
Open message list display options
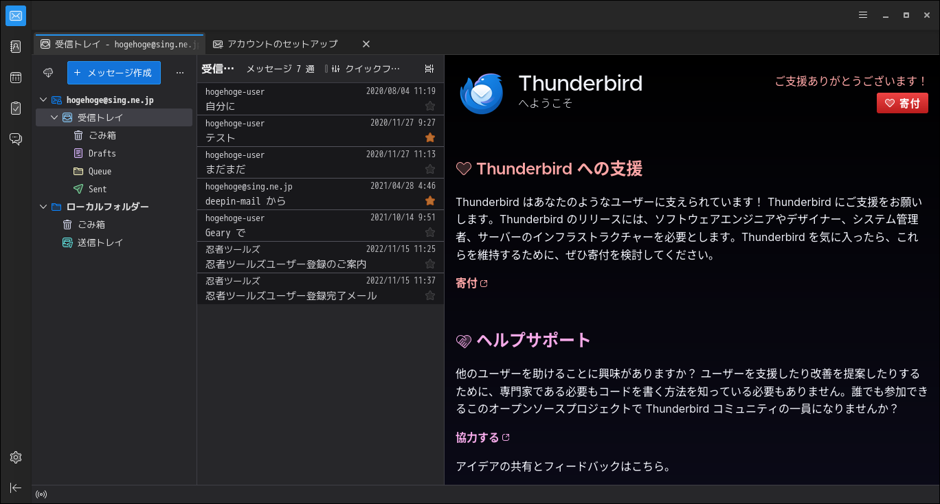pos(429,69)
